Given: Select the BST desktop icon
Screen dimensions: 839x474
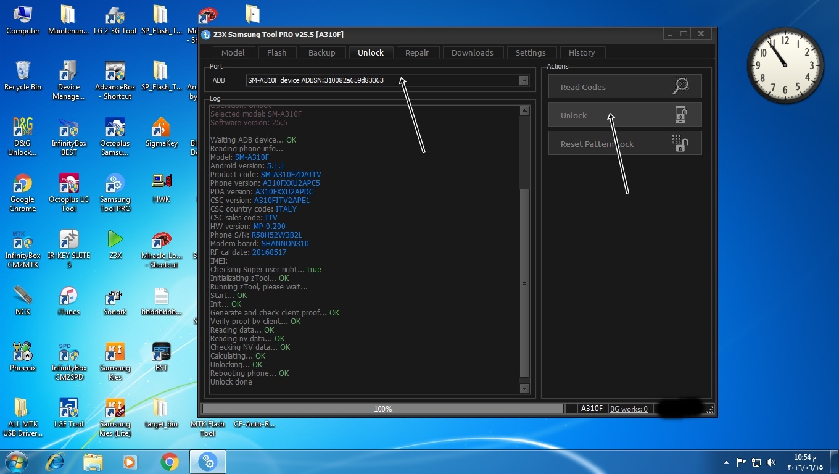Looking at the screenshot, I should [x=161, y=357].
